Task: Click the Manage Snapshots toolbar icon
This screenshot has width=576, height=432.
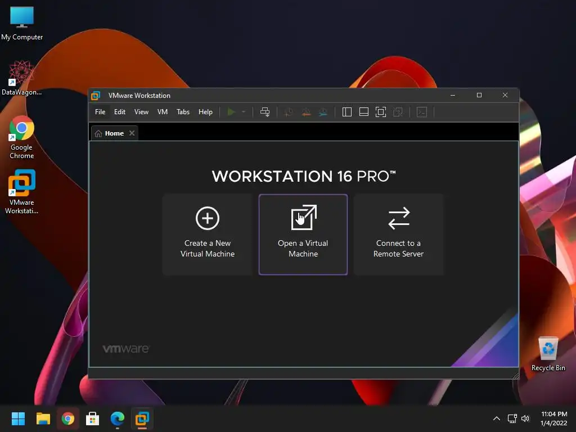Action: point(323,112)
